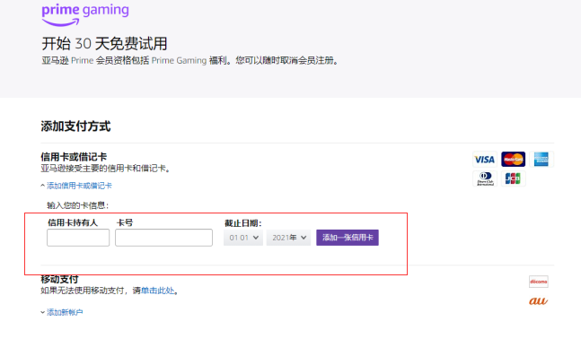Click the 开始 30 天免费试用 heading
Image resolution: width=581 pixels, height=339 pixels.
104,44
